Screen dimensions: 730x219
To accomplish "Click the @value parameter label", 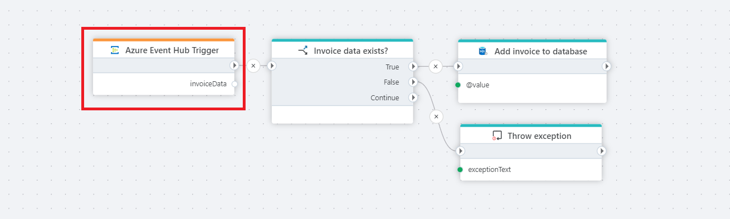I will point(478,85).
